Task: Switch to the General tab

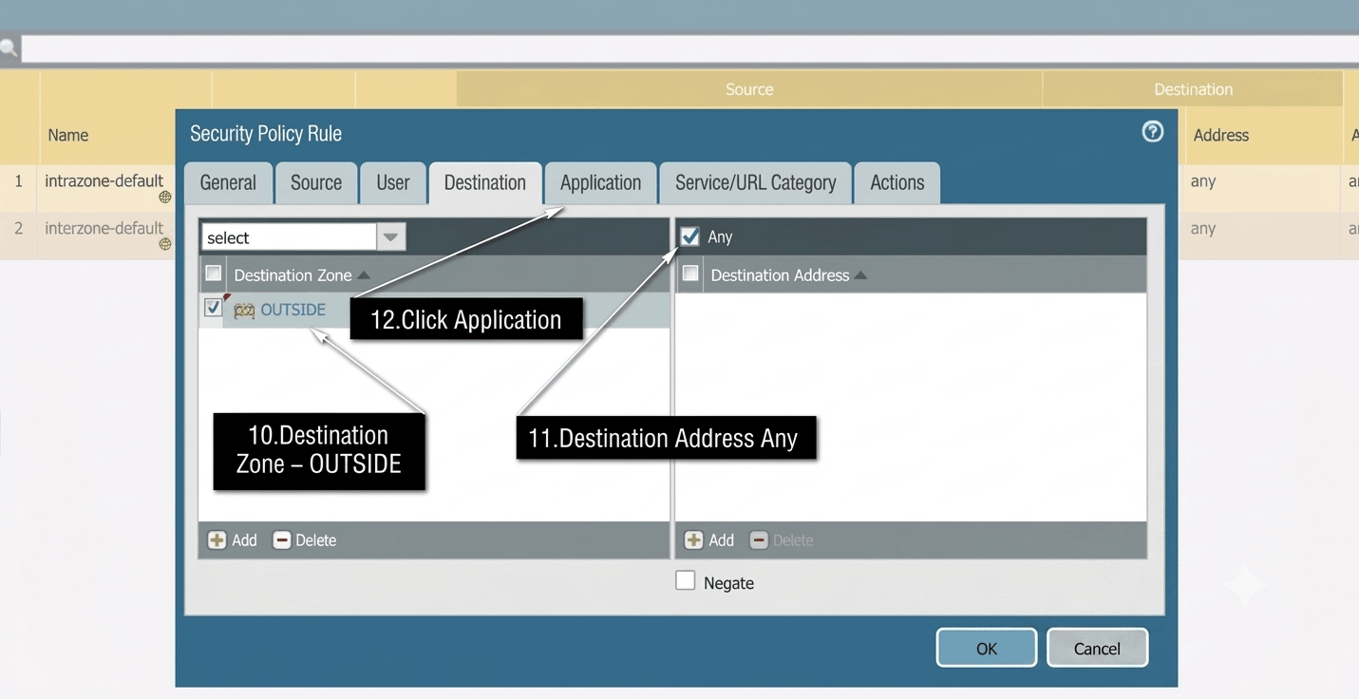Action: pyautogui.click(x=228, y=182)
